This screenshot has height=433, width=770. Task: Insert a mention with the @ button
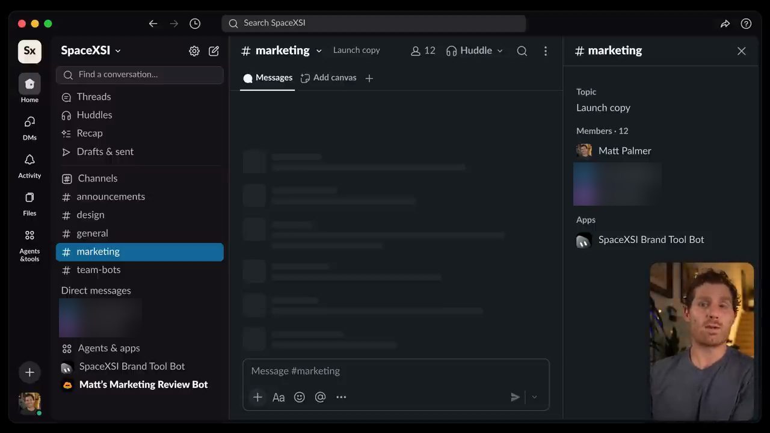[x=320, y=397]
